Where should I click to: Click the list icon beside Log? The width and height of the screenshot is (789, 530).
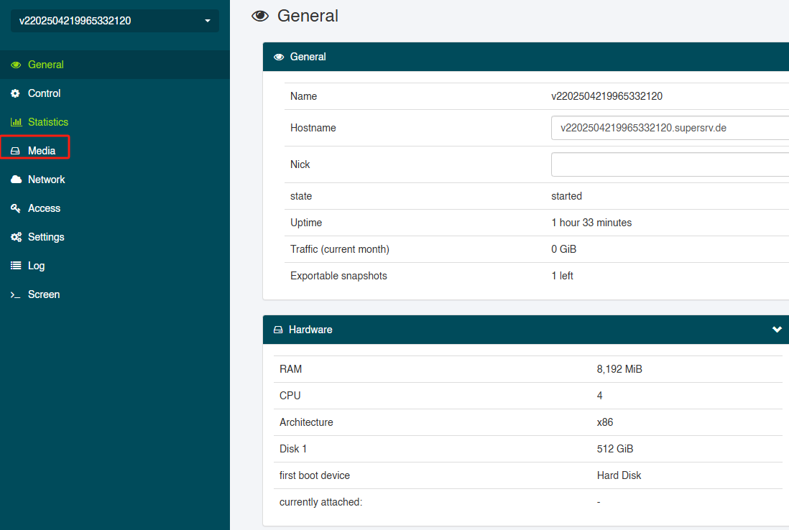tap(15, 266)
